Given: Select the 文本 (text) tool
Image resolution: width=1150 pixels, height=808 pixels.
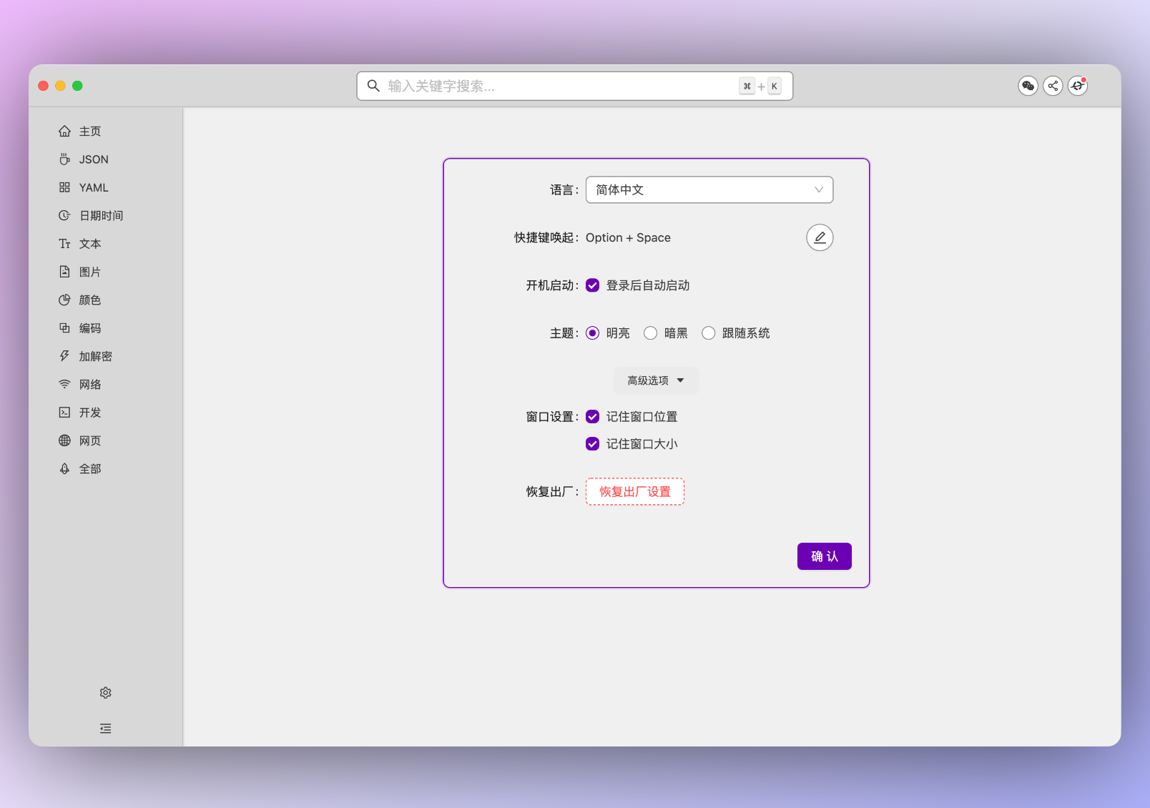Looking at the screenshot, I should (x=90, y=243).
